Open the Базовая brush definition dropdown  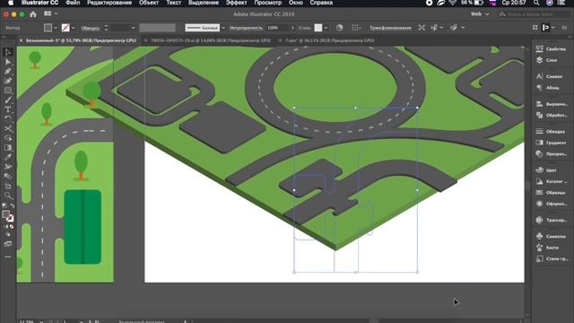[223, 28]
